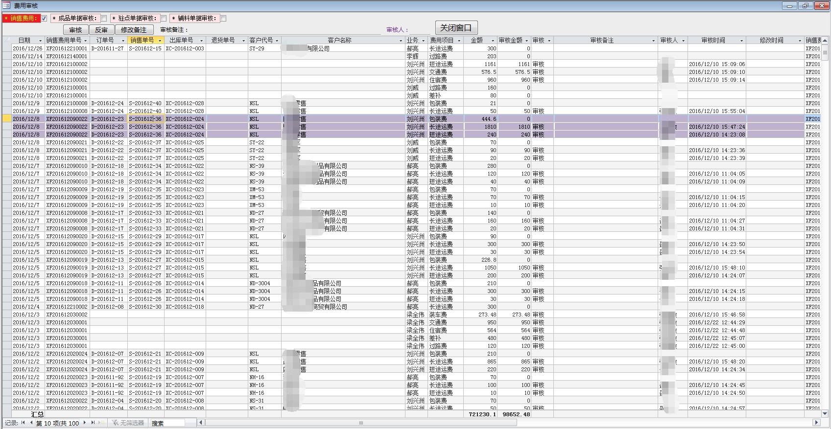Open the 客户代号 column filter dropdown

click(277, 41)
